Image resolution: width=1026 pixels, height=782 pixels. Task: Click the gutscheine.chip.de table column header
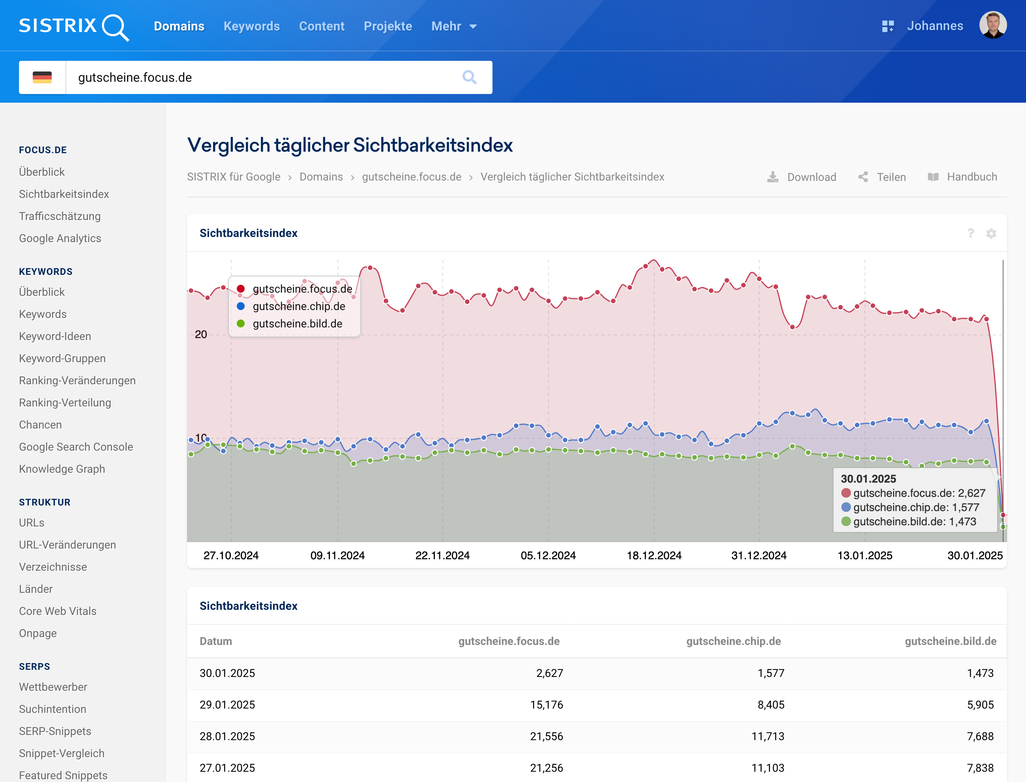tap(734, 641)
